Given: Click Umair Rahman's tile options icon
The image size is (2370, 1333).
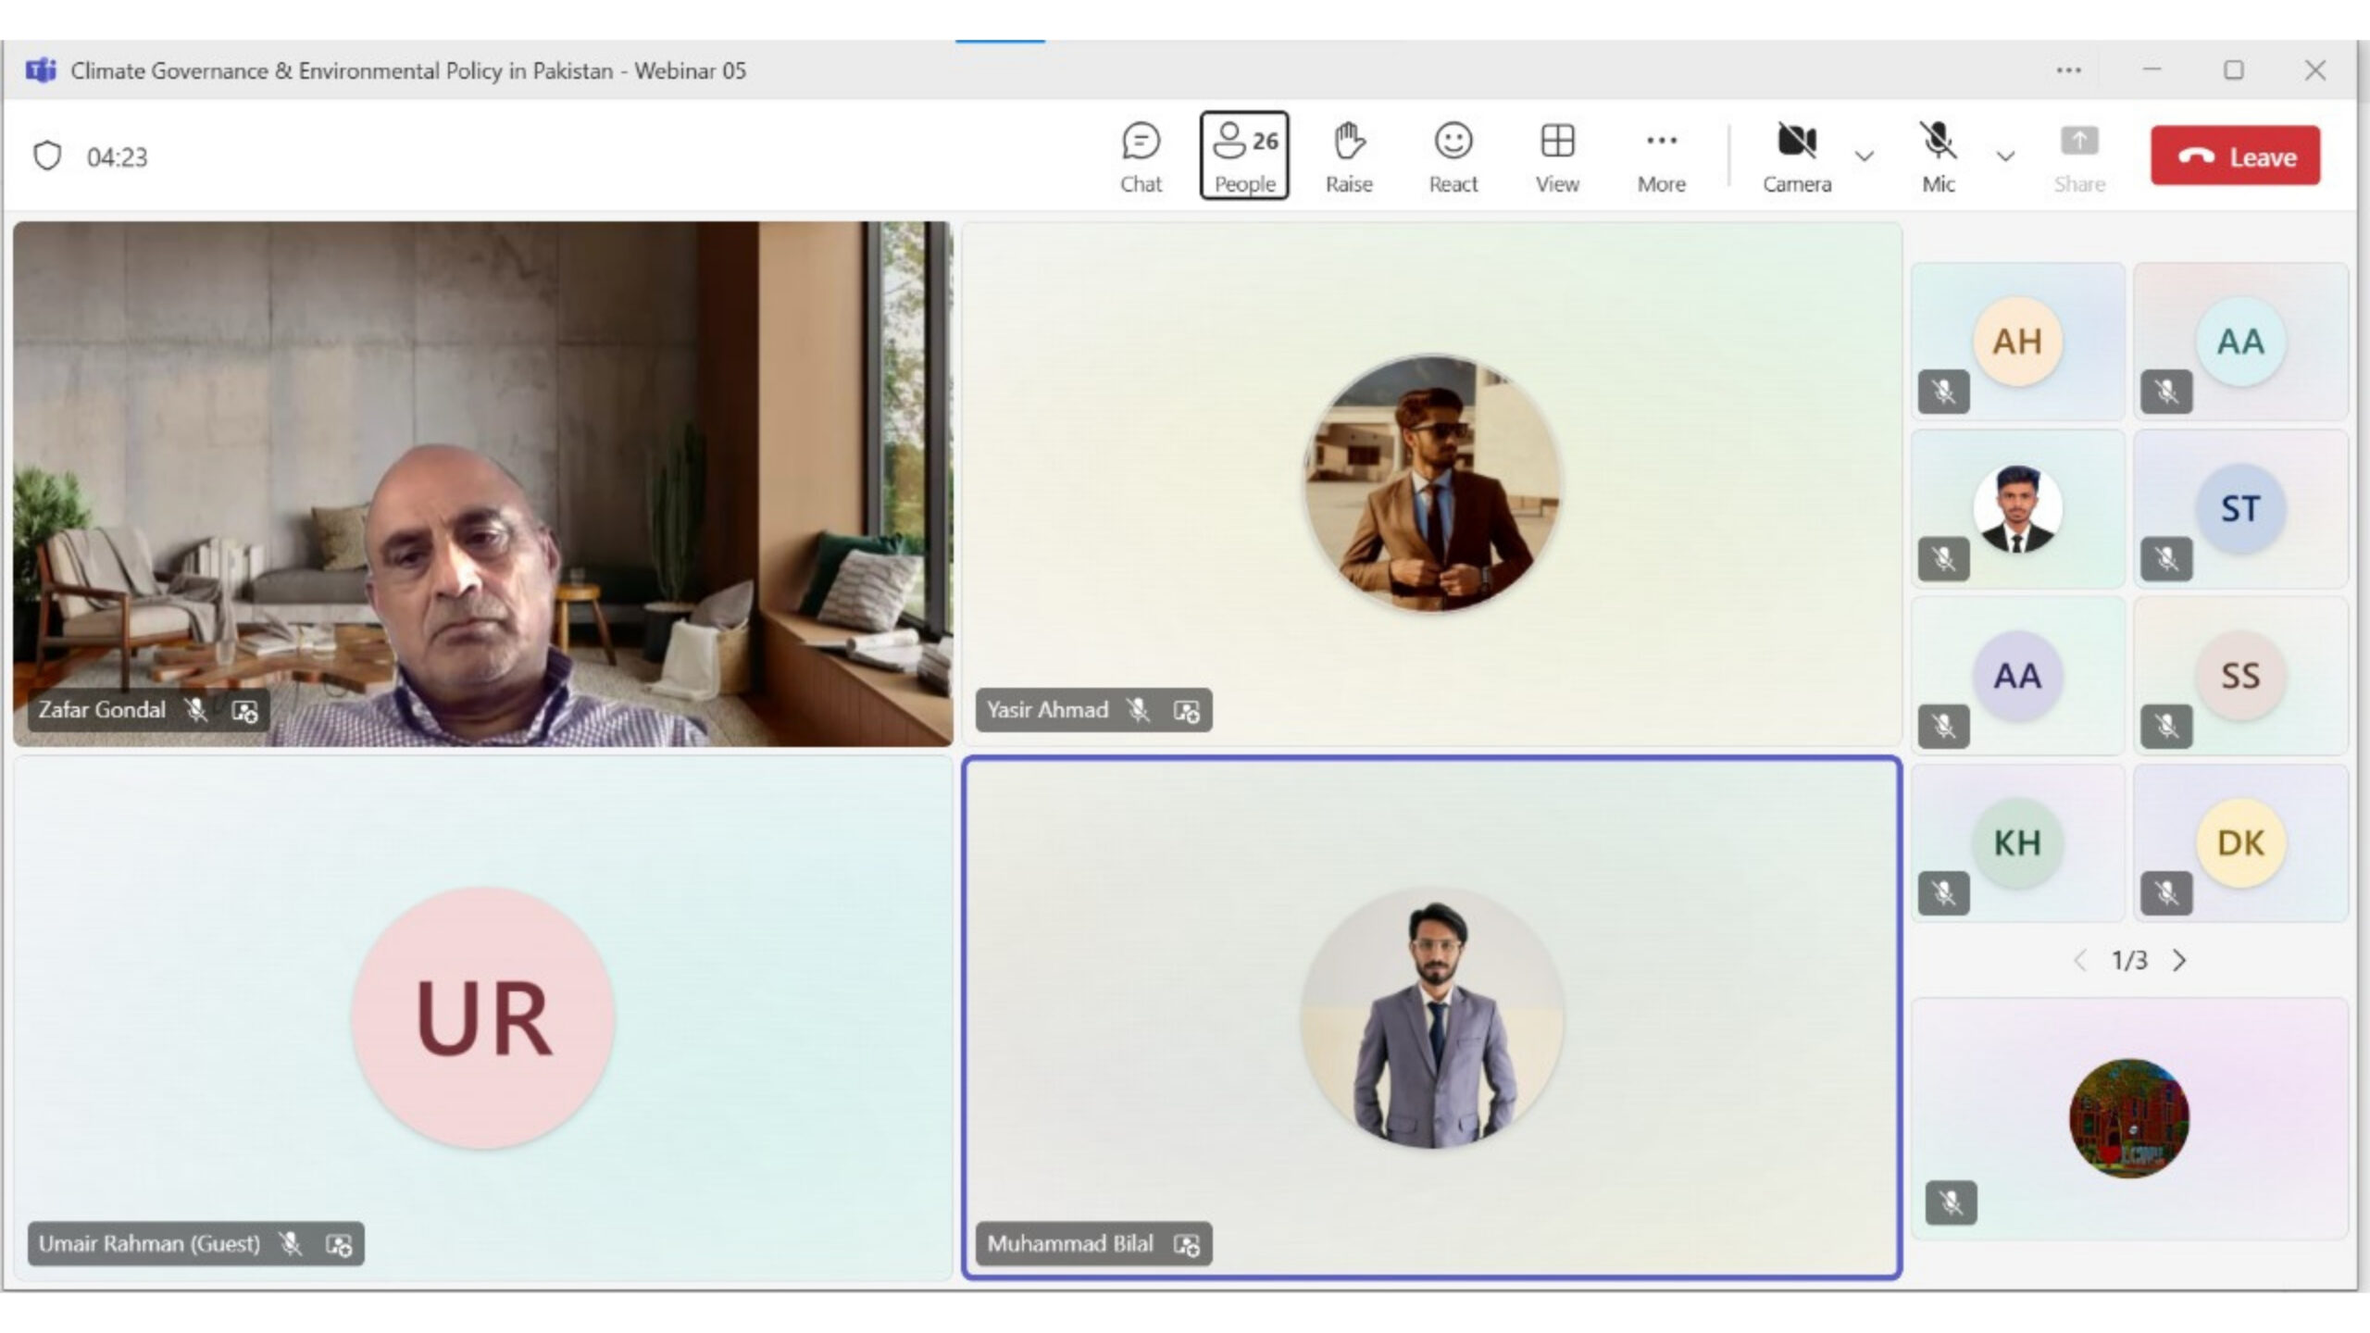Looking at the screenshot, I should pos(339,1244).
